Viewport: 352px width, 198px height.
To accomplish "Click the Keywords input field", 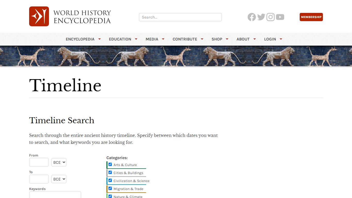I will [x=55, y=195].
